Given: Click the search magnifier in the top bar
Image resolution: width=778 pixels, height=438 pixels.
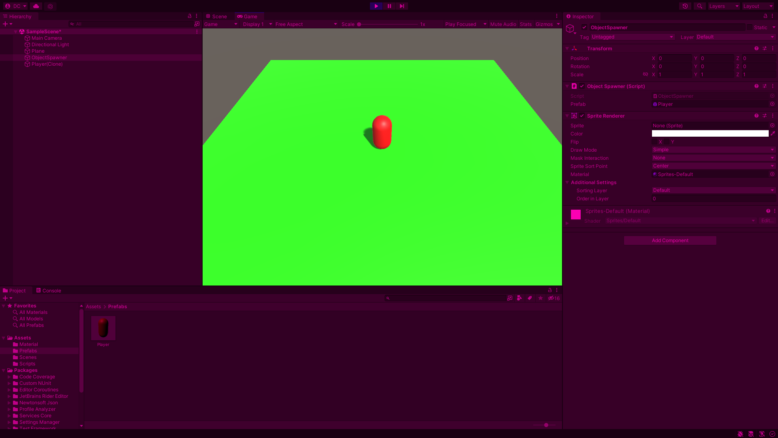Looking at the screenshot, I should [x=699, y=6].
